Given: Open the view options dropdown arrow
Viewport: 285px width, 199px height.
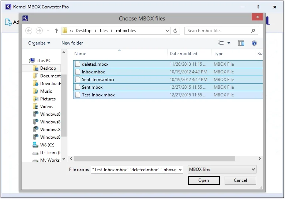Looking at the screenshot, I should (x=229, y=43).
